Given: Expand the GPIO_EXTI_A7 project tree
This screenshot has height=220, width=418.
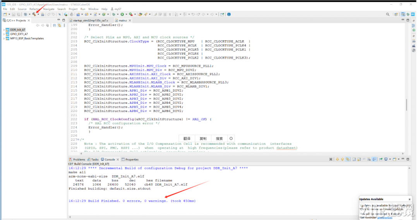Looking at the screenshot, I should (x=4, y=34).
